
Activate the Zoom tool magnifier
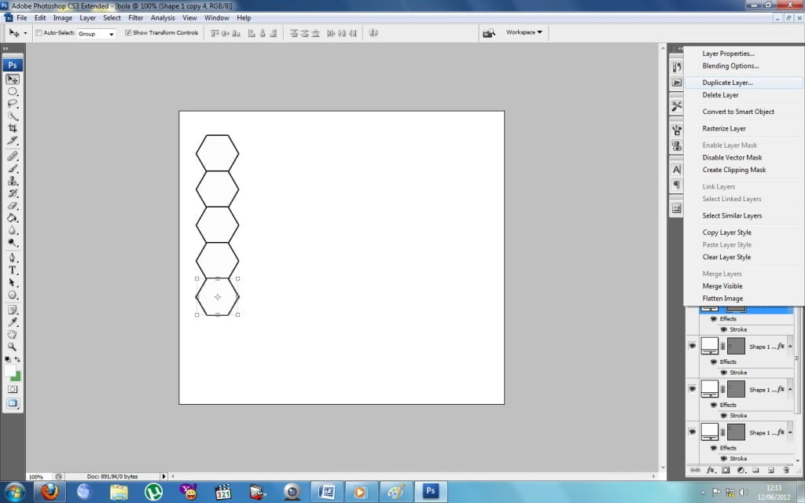[x=13, y=347]
